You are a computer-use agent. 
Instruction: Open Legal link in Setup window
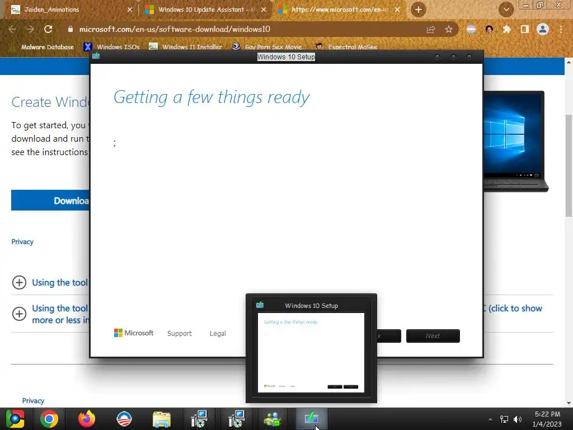(x=218, y=334)
